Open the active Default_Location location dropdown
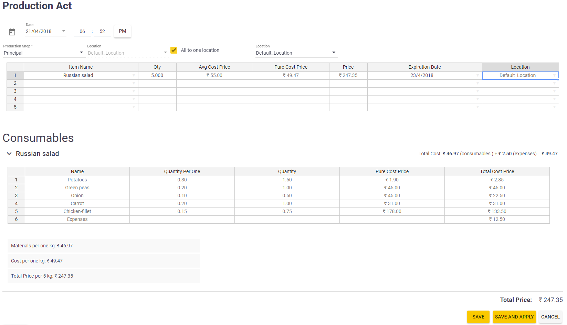 pyautogui.click(x=296, y=53)
